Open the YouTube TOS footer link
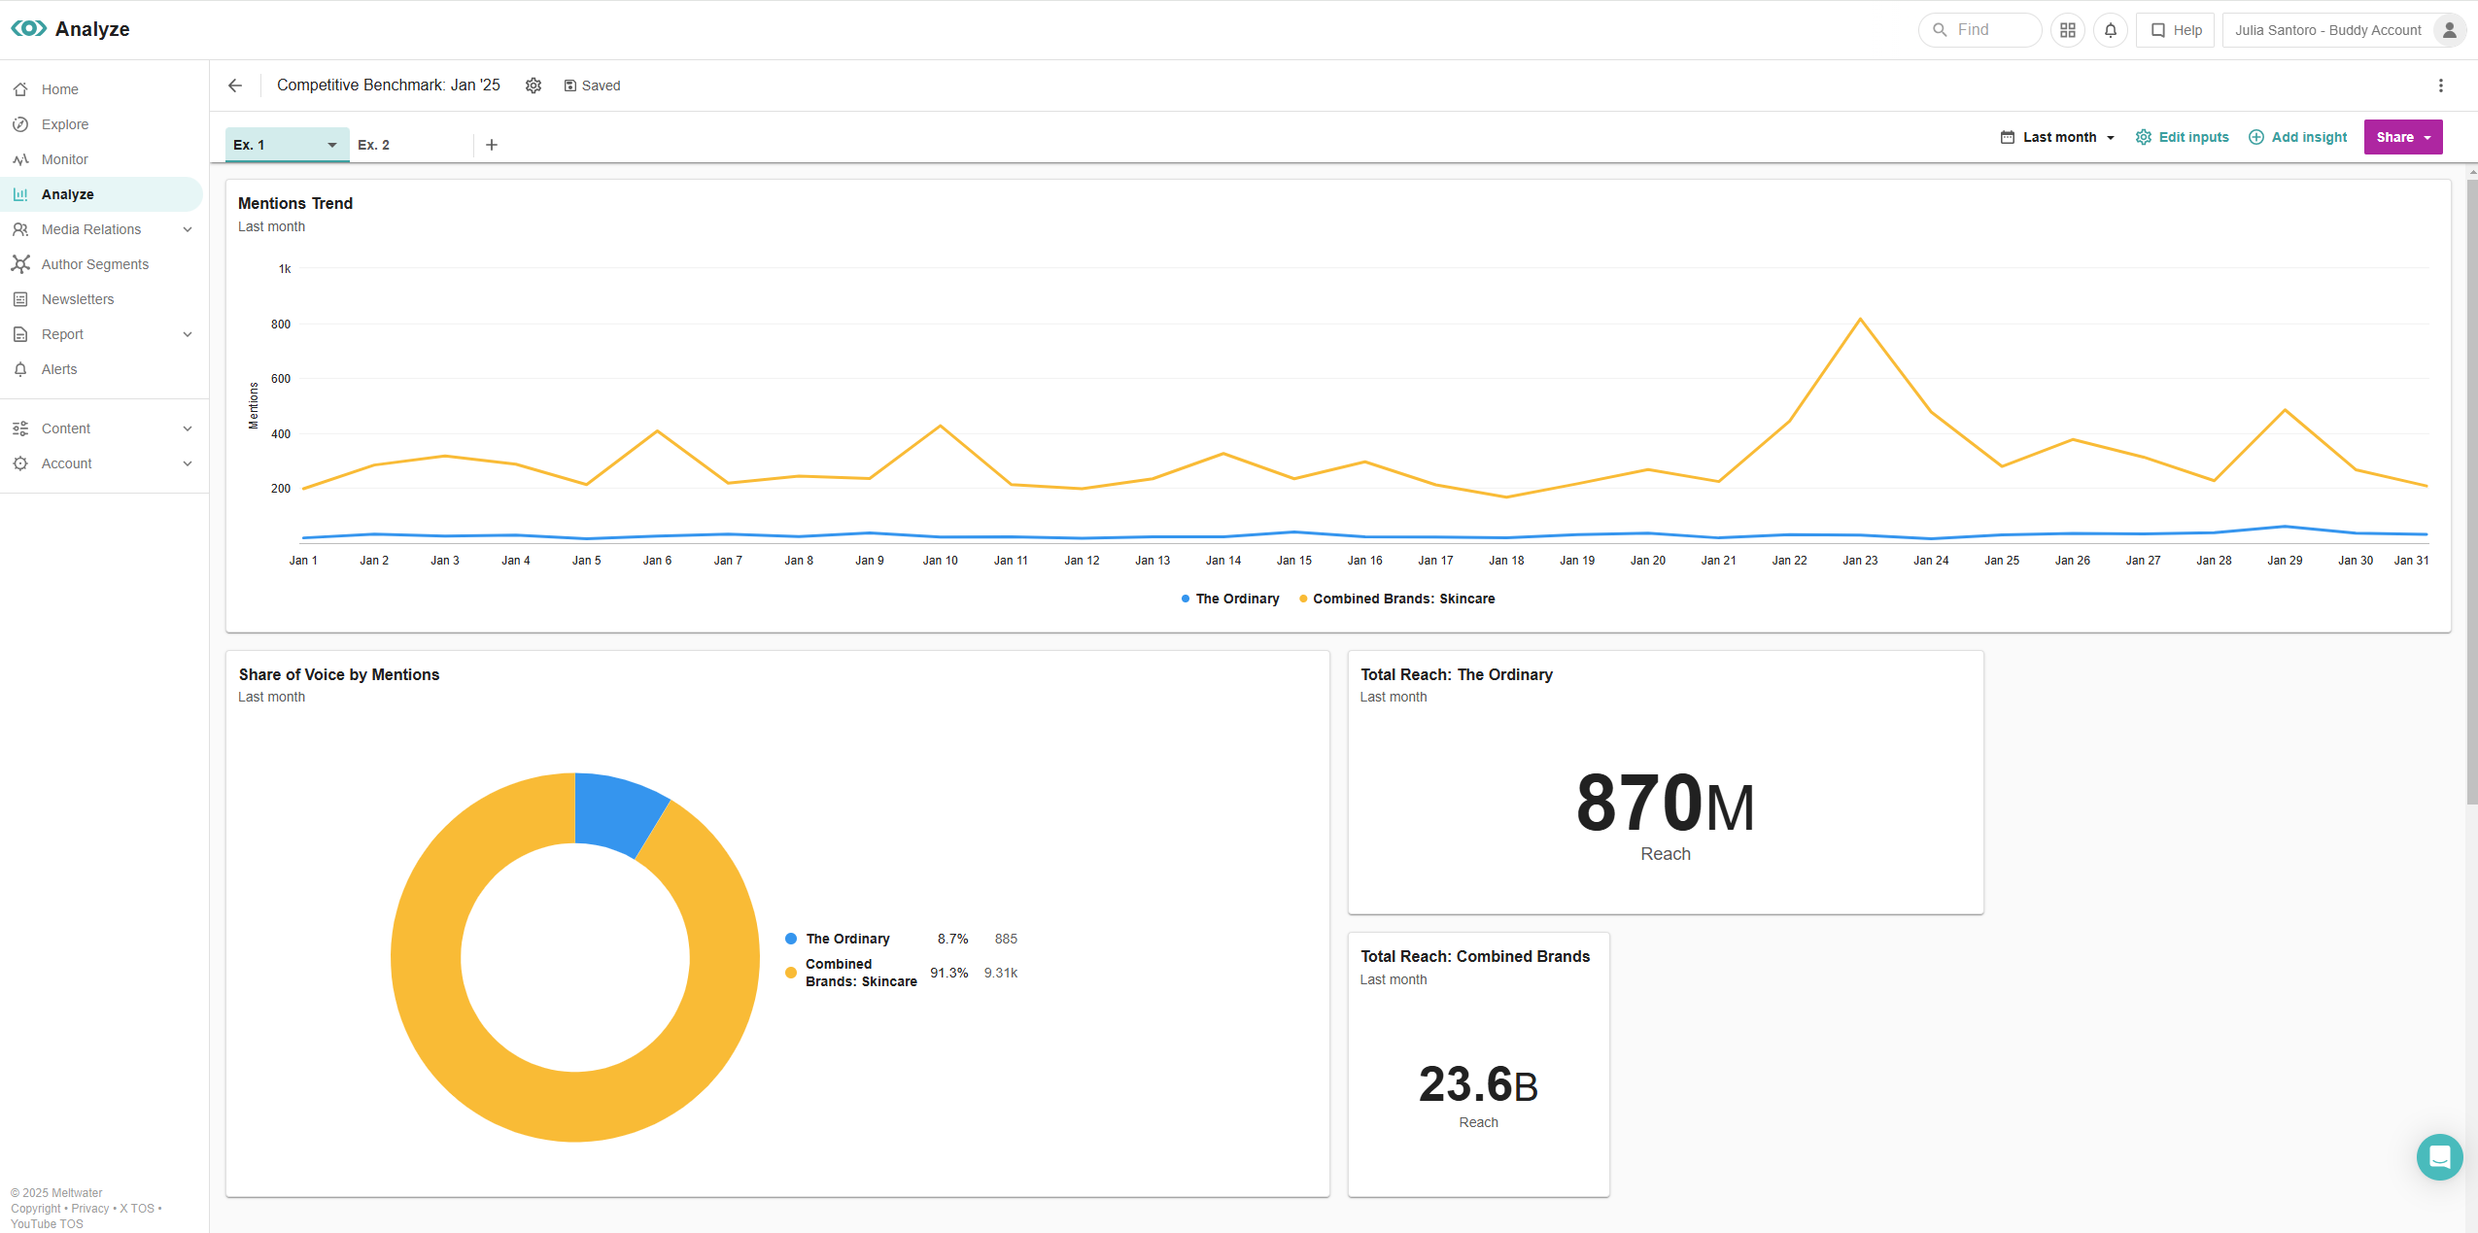The width and height of the screenshot is (2478, 1233). pyautogui.click(x=47, y=1224)
